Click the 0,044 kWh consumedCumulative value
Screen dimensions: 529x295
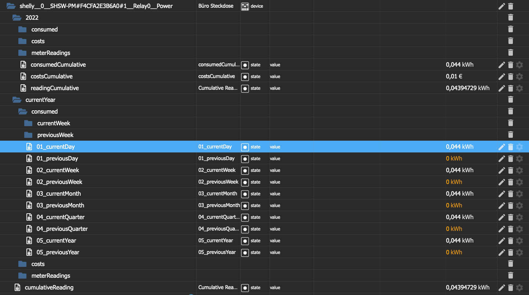tap(460, 64)
